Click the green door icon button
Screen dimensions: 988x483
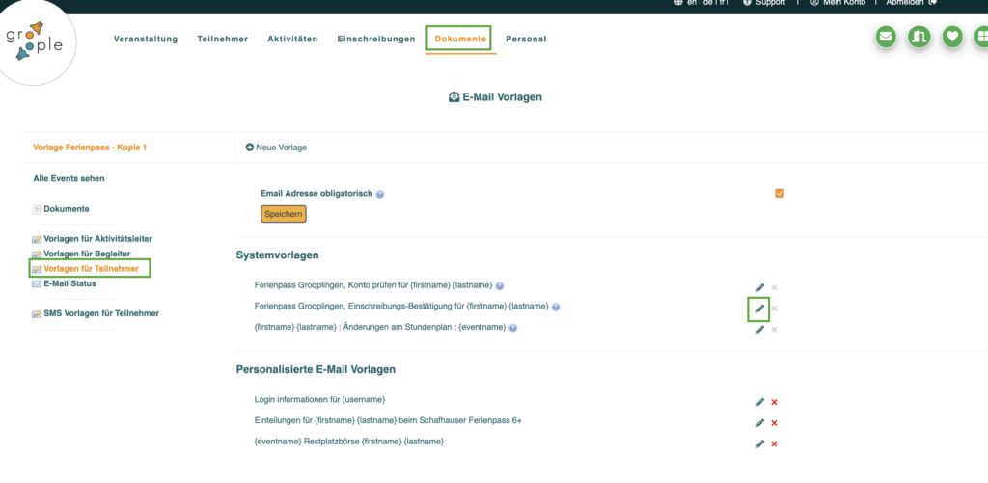pyautogui.click(x=919, y=37)
